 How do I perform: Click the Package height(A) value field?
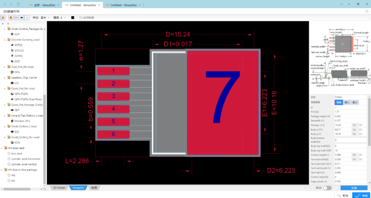click(350, 116)
